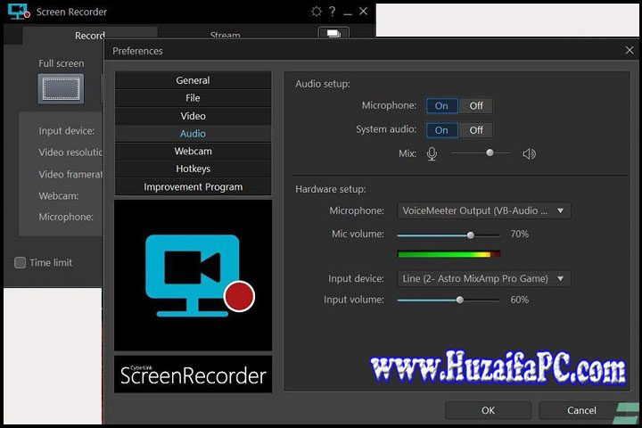Screen dimensions: 642x428
Task: Click the Webcam label in Record panel
Action: pos(59,196)
